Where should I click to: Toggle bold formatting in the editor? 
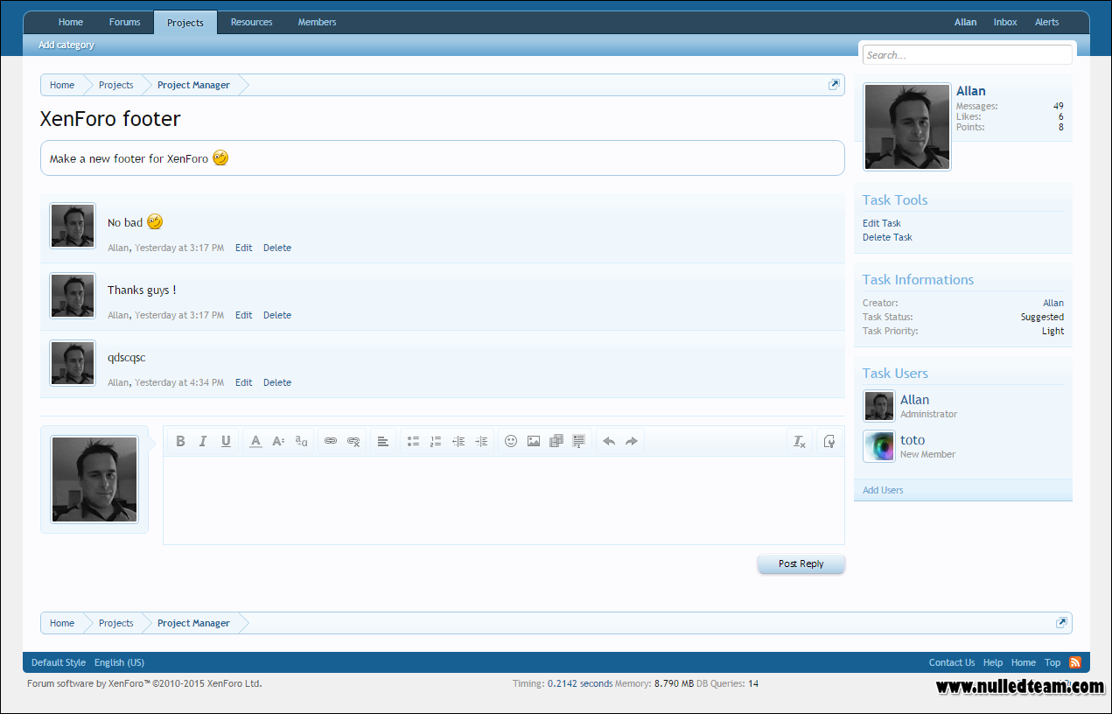[x=180, y=441]
